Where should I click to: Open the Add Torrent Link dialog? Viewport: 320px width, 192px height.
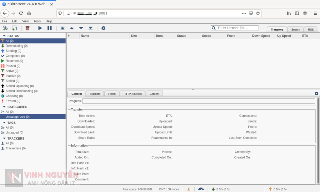[x=5, y=28]
